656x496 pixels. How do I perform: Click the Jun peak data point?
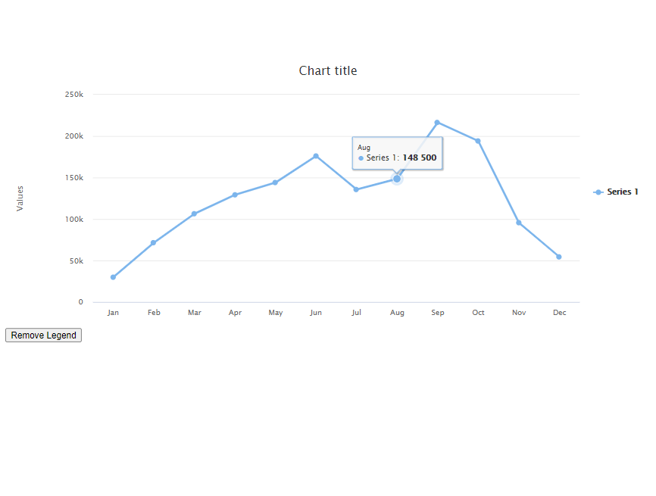coord(316,156)
